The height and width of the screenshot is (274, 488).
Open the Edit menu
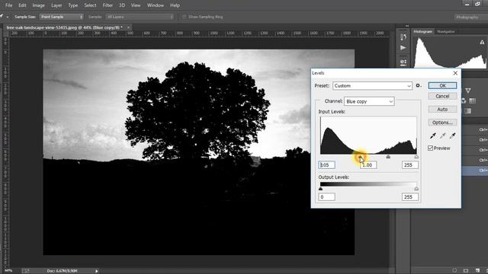(22, 5)
